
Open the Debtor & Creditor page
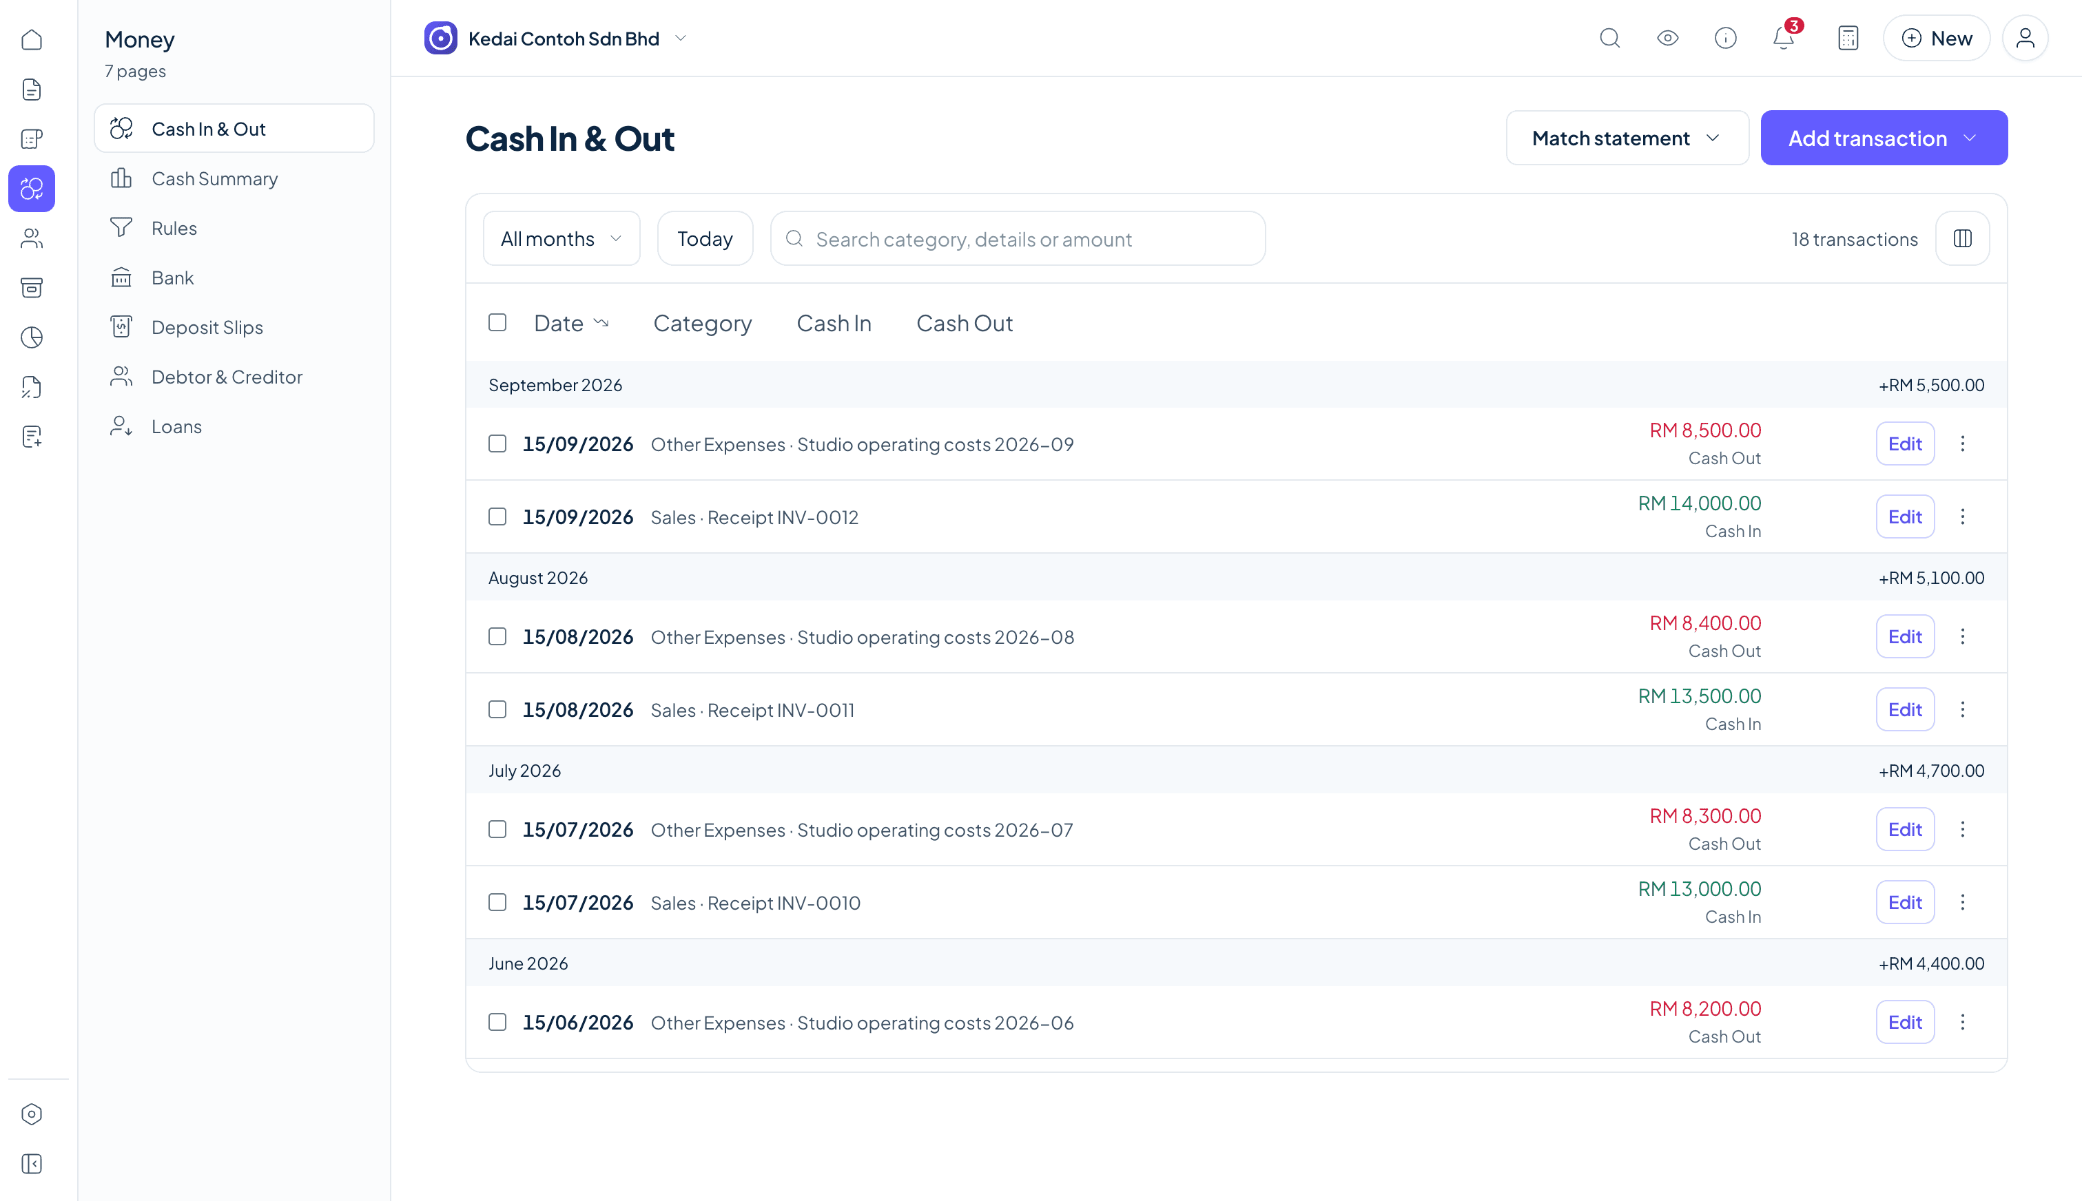234,376
